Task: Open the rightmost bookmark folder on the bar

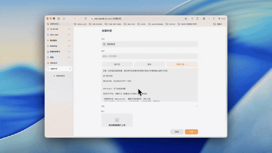Action: tap(218, 24)
